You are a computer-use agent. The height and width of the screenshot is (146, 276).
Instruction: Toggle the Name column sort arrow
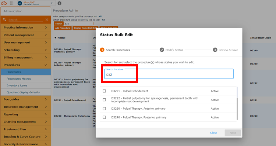(x=55, y=38)
